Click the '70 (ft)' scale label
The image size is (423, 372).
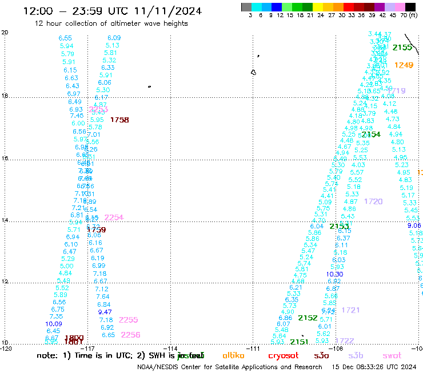tap(409, 15)
